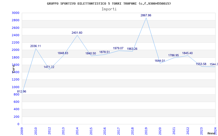
Task: Click the 2012 x-axis year label
Action: (x=50, y=131)
